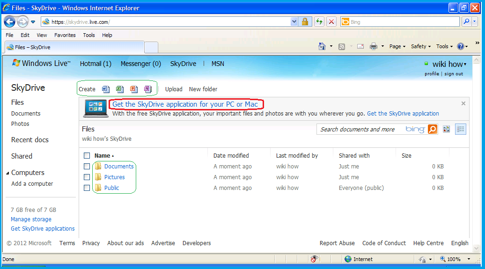
Task: Open the Help question mark icon
Action: tap(461, 46)
